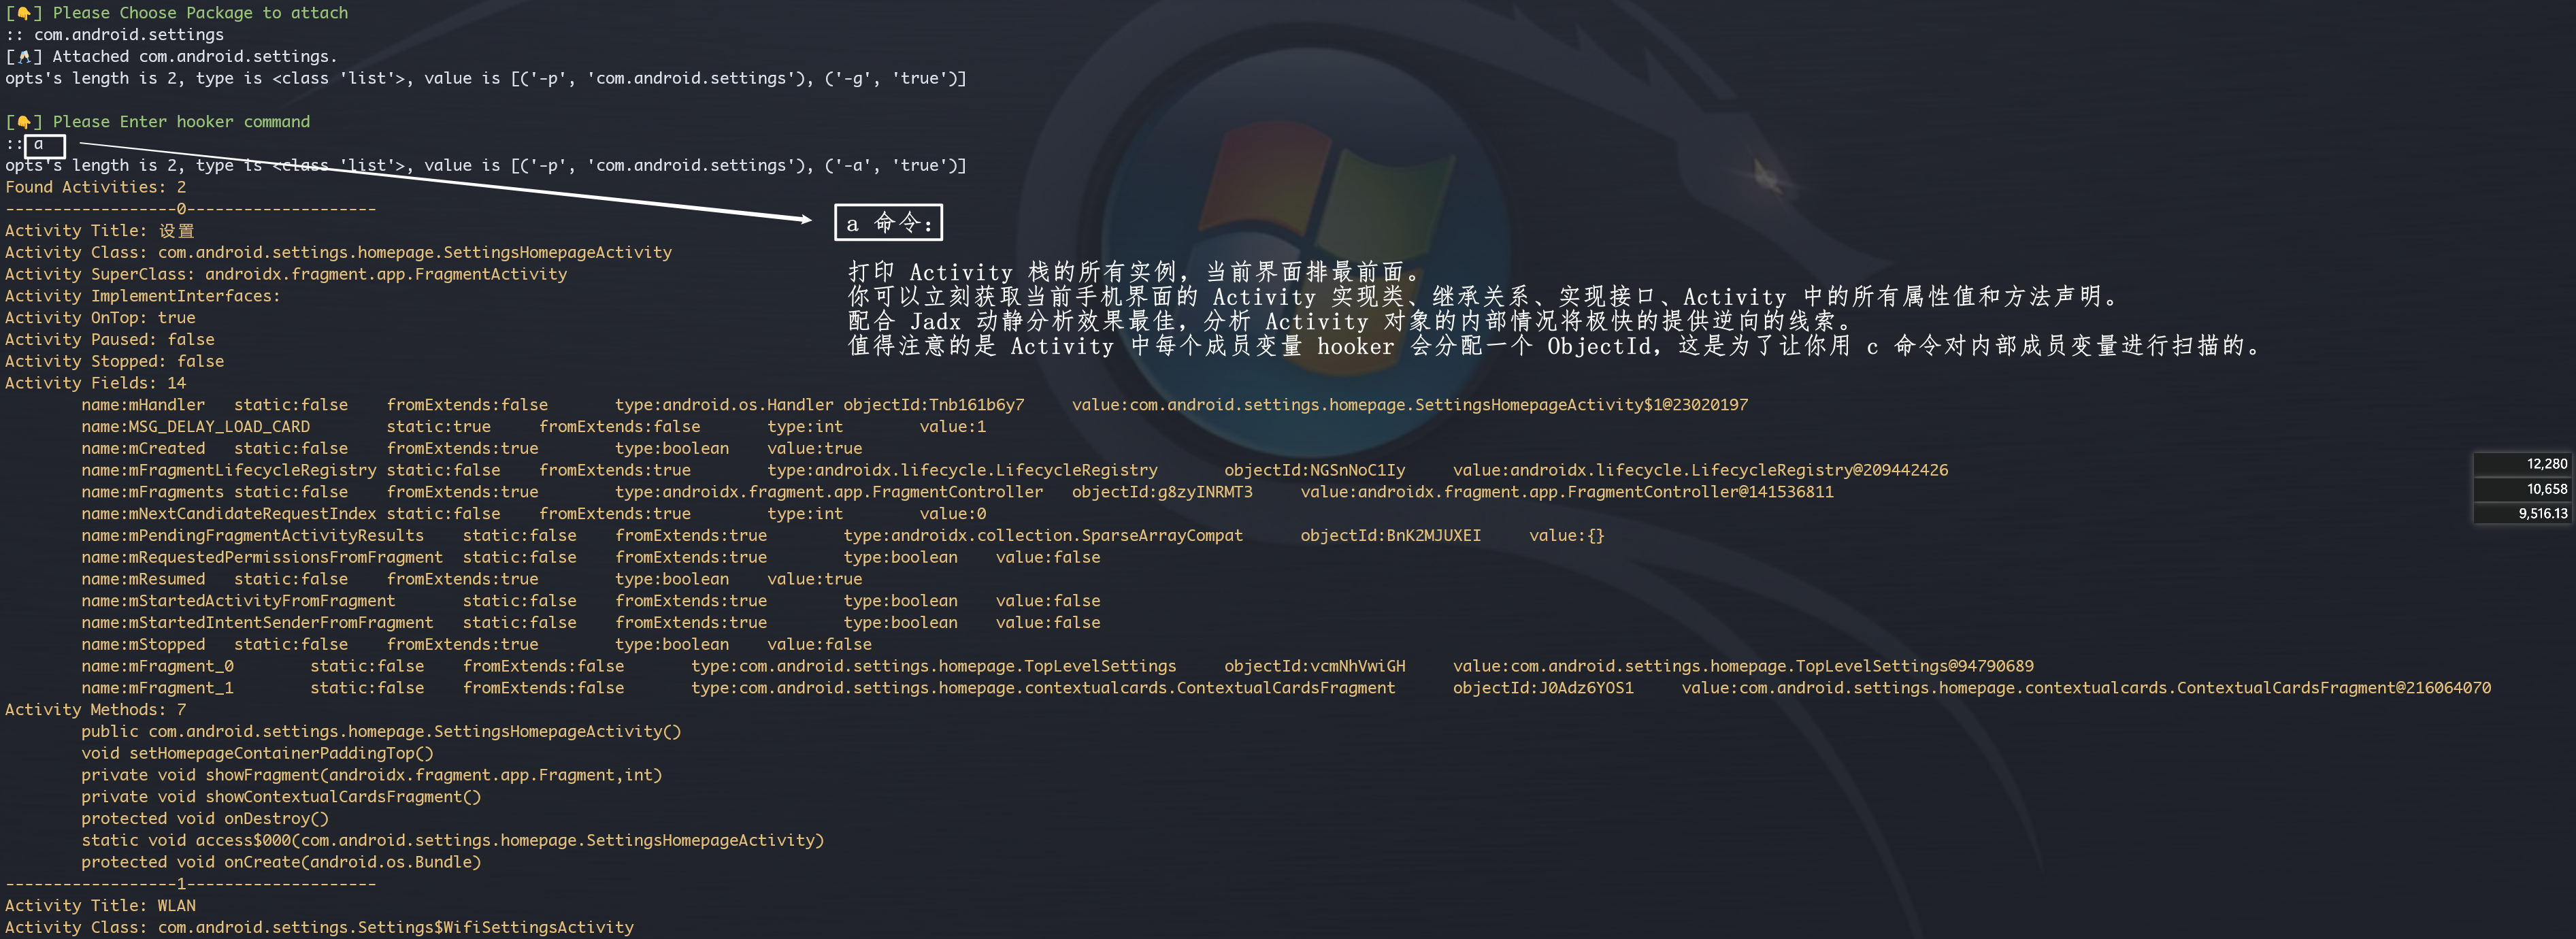Image resolution: width=2576 pixels, height=939 pixels.
Task: Click the 'Activity Paused: false' line
Action: 110,340
